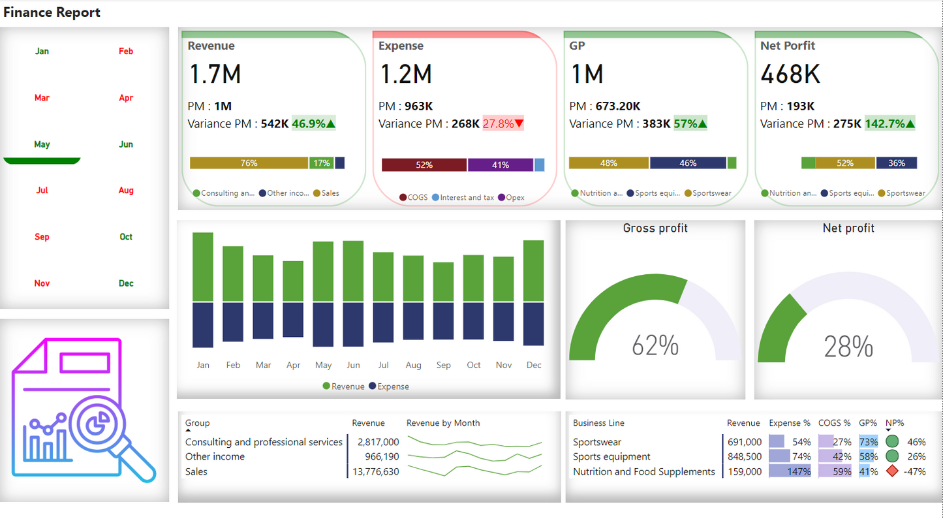Click the Business Line column header
The width and height of the screenshot is (943, 519).
(598, 423)
